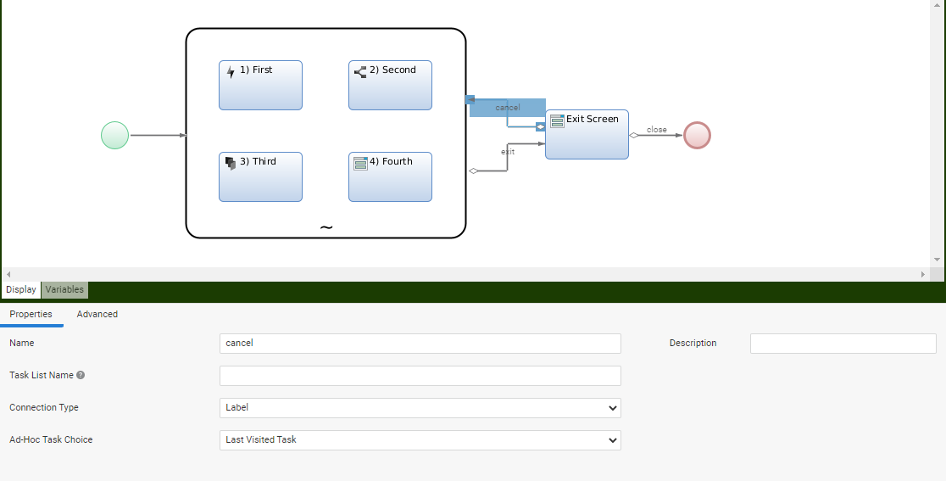This screenshot has height=481, width=946.
Task: Switch to the Variables tab
Action: click(x=64, y=289)
